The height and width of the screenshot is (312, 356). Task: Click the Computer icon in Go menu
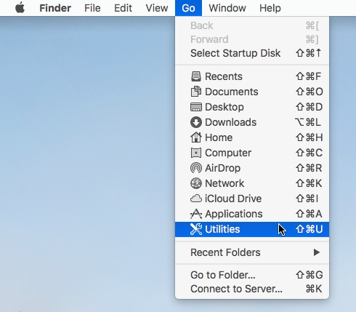click(196, 153)
